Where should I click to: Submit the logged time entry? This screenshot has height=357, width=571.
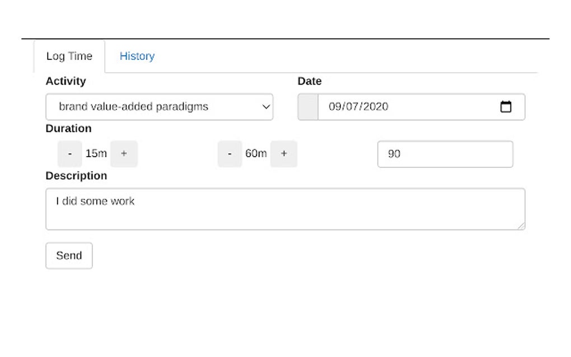pos(69,255)
